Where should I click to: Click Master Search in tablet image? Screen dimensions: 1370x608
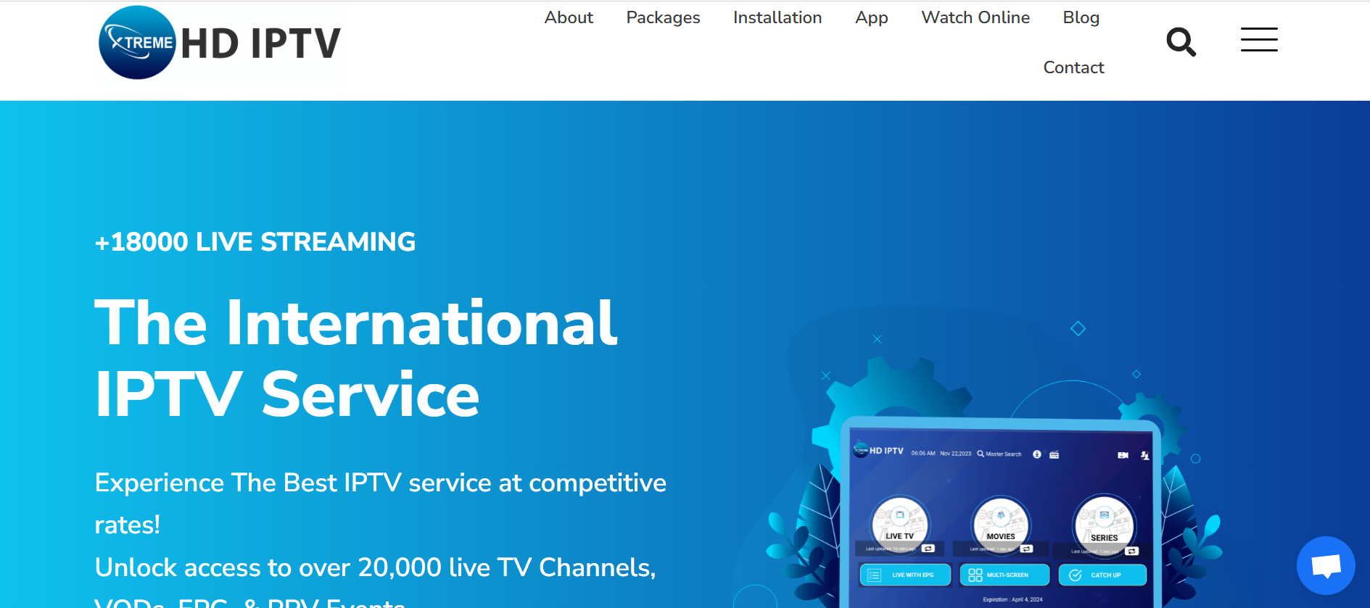click(999, 454)
